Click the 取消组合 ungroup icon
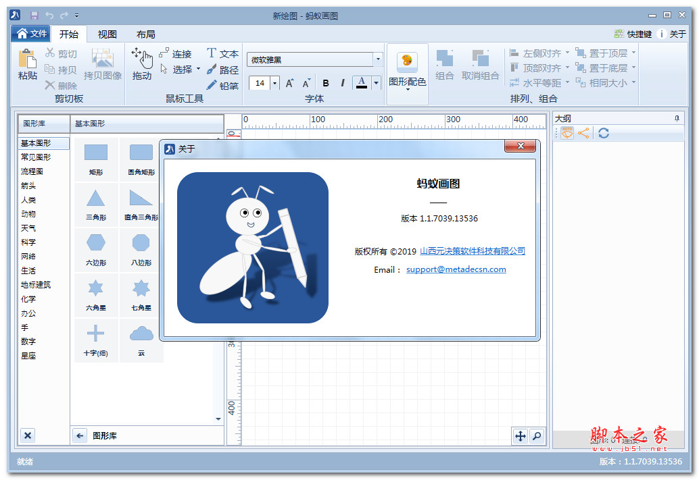 pos(480,58)
